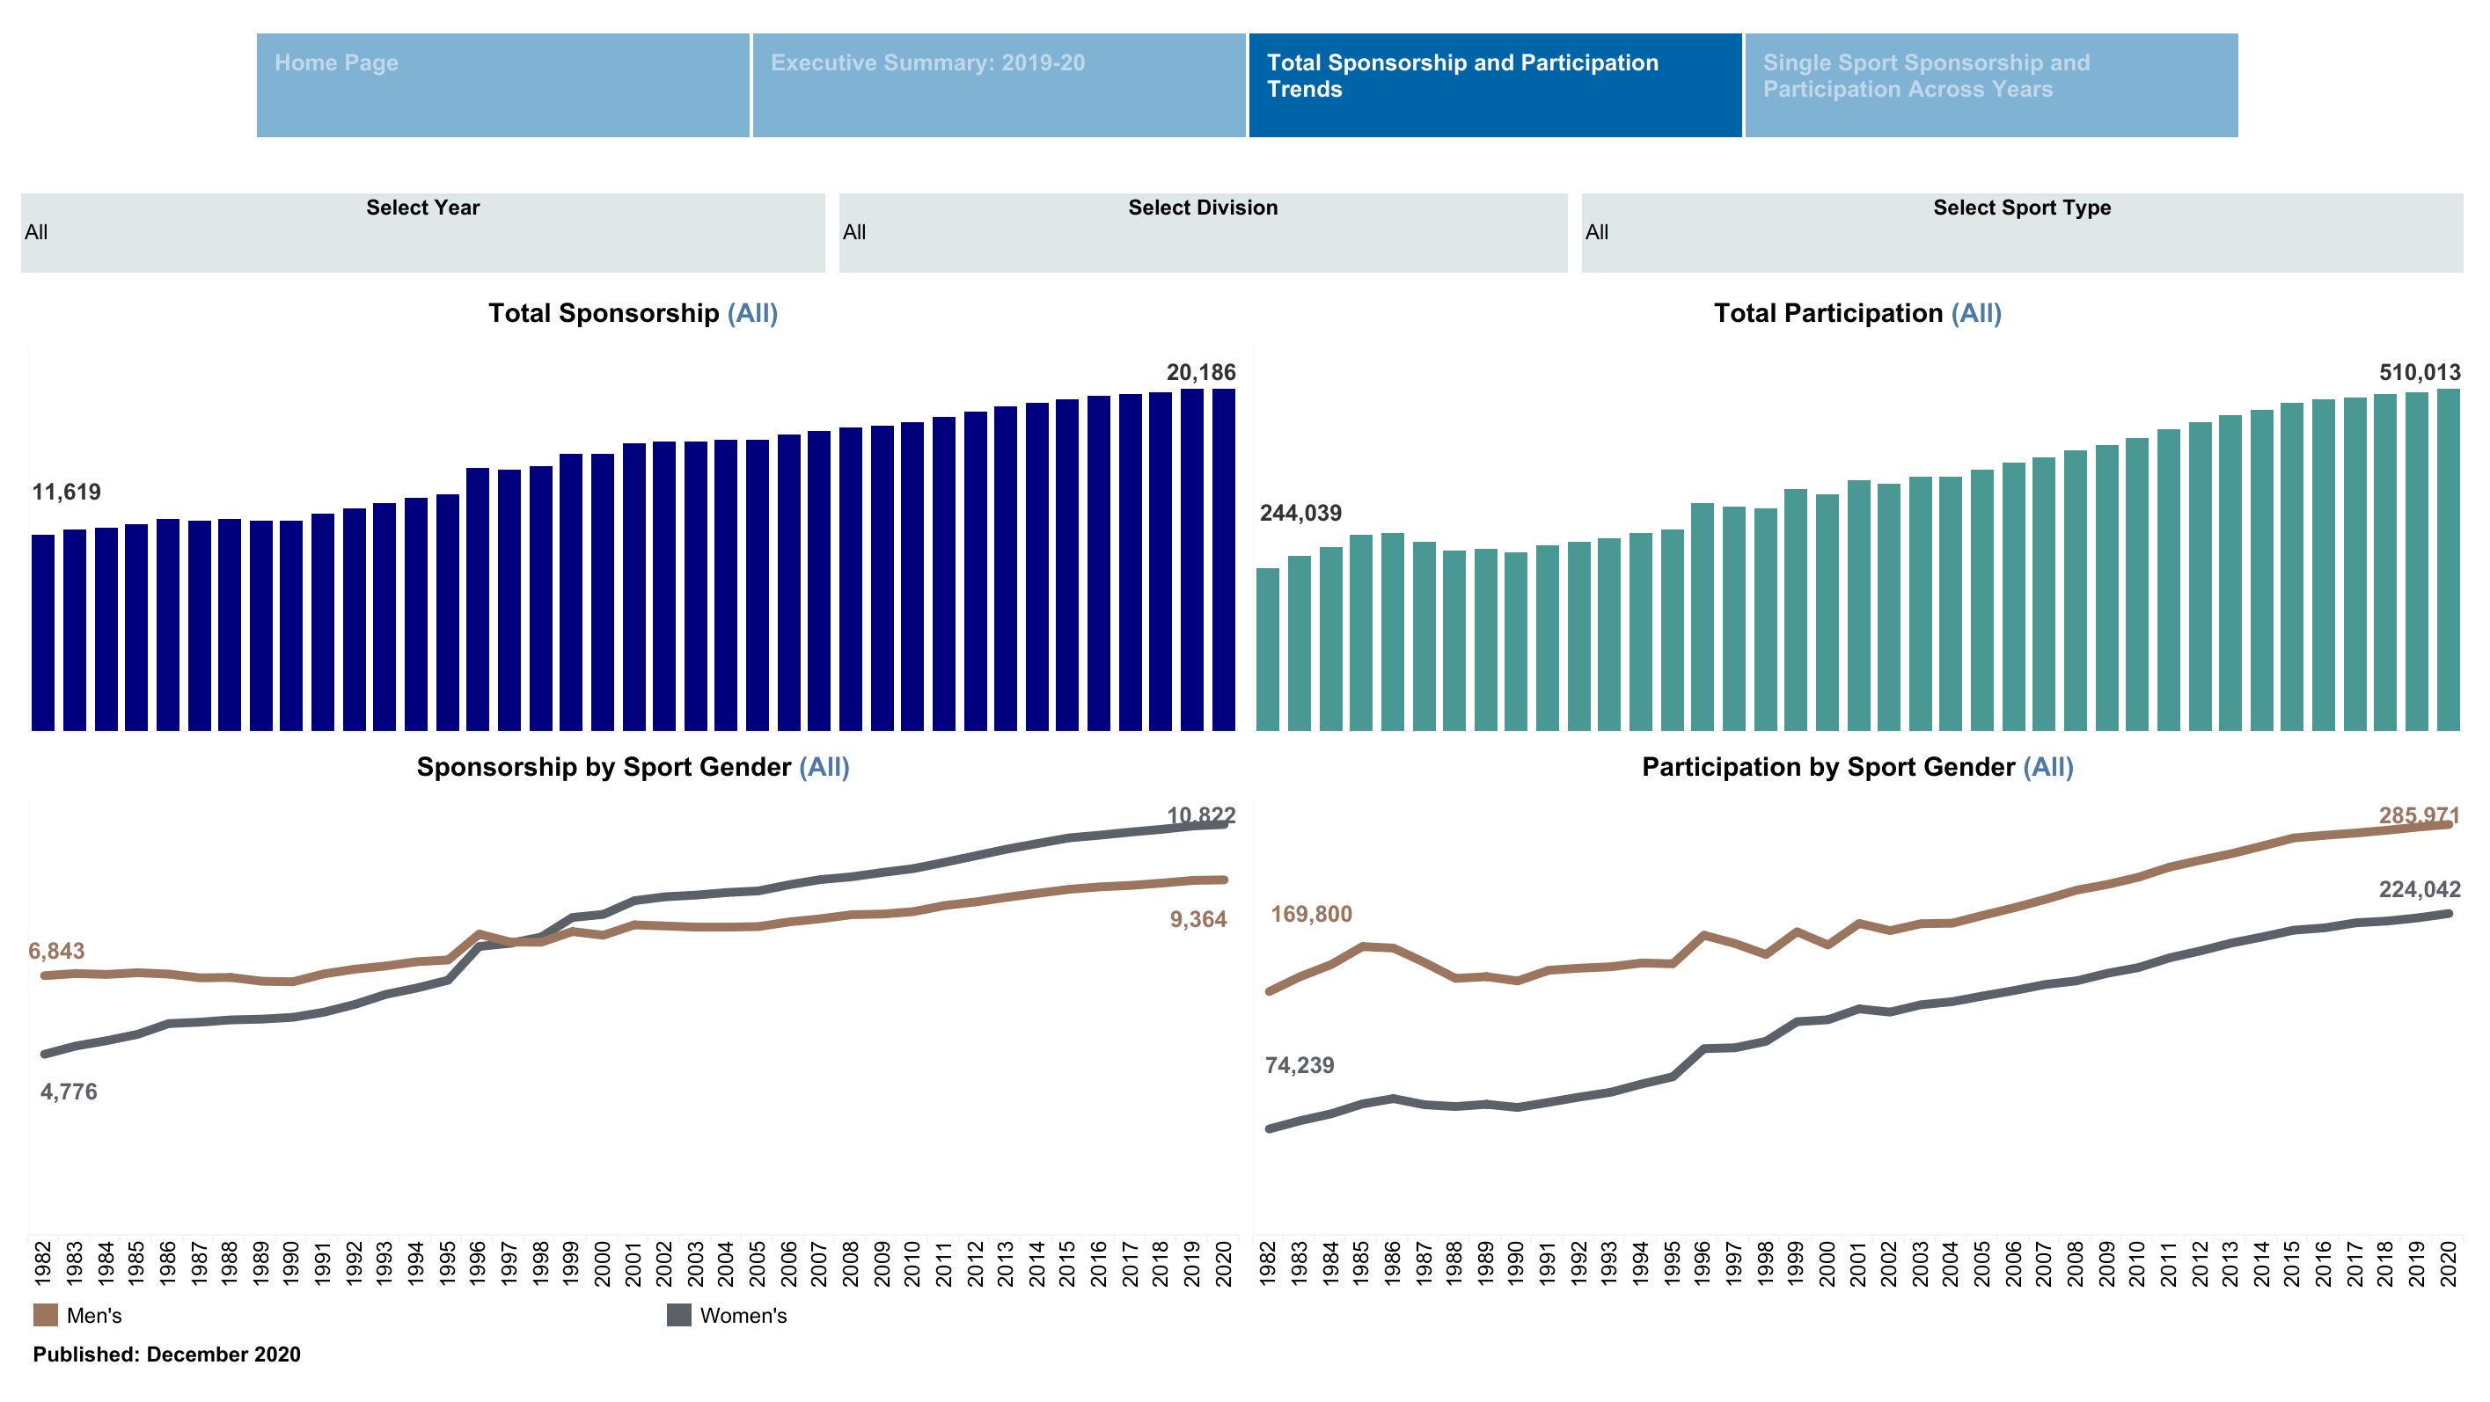The image size is (2490, 1402).
Task: Click the 1982 bar in Total Sponsorship
Action: (43, 633)
